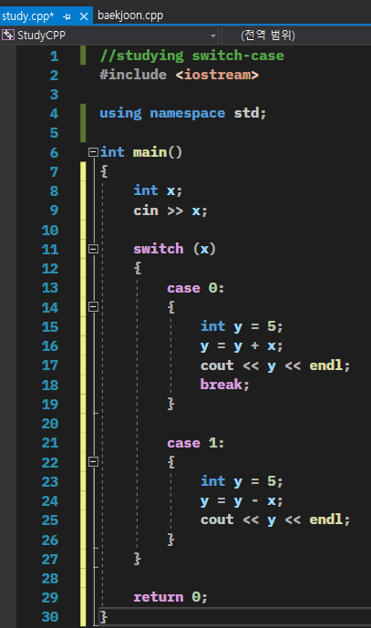The height and width of the screenshot is (628, 371).
Task: Click the break; statement
Action: click(225, 385)
